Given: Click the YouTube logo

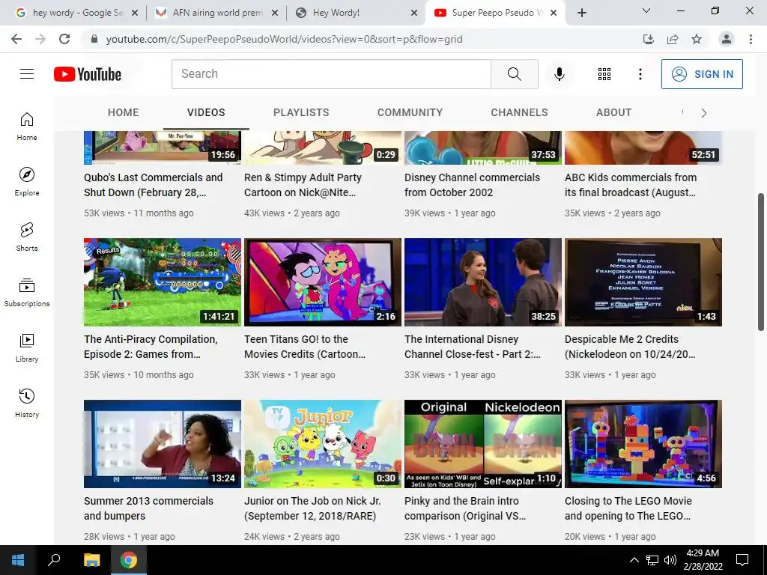Looking at the screenshot, I should point(88,74).
